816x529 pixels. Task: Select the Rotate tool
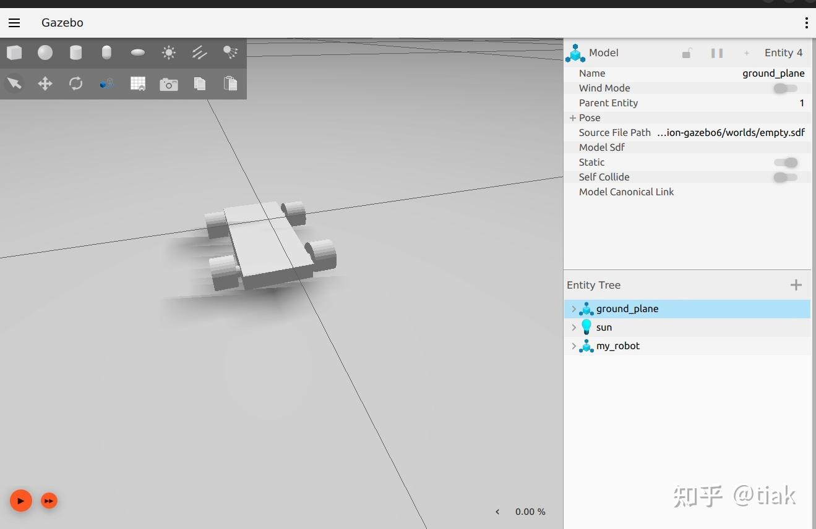75,83
